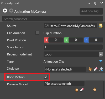Open the Property grid panel options dropdown
The height and width of the screenshot is (99, 105).
click(x=89, y=3)
